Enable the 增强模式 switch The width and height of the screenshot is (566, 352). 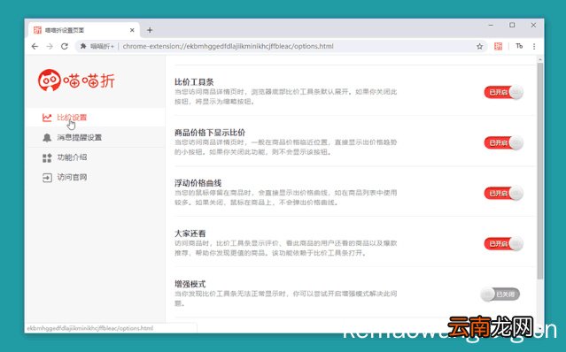500,295
